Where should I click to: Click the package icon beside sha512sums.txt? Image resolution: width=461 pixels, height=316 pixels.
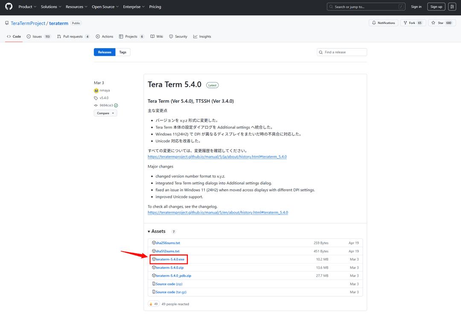coord(154,251)
